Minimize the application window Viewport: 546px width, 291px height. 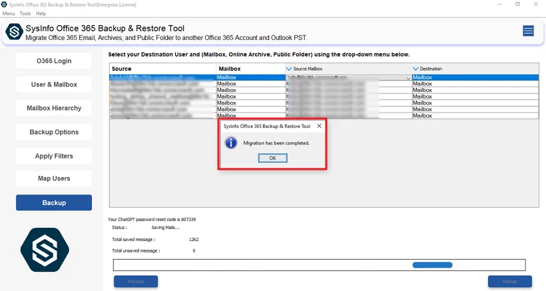499,5
